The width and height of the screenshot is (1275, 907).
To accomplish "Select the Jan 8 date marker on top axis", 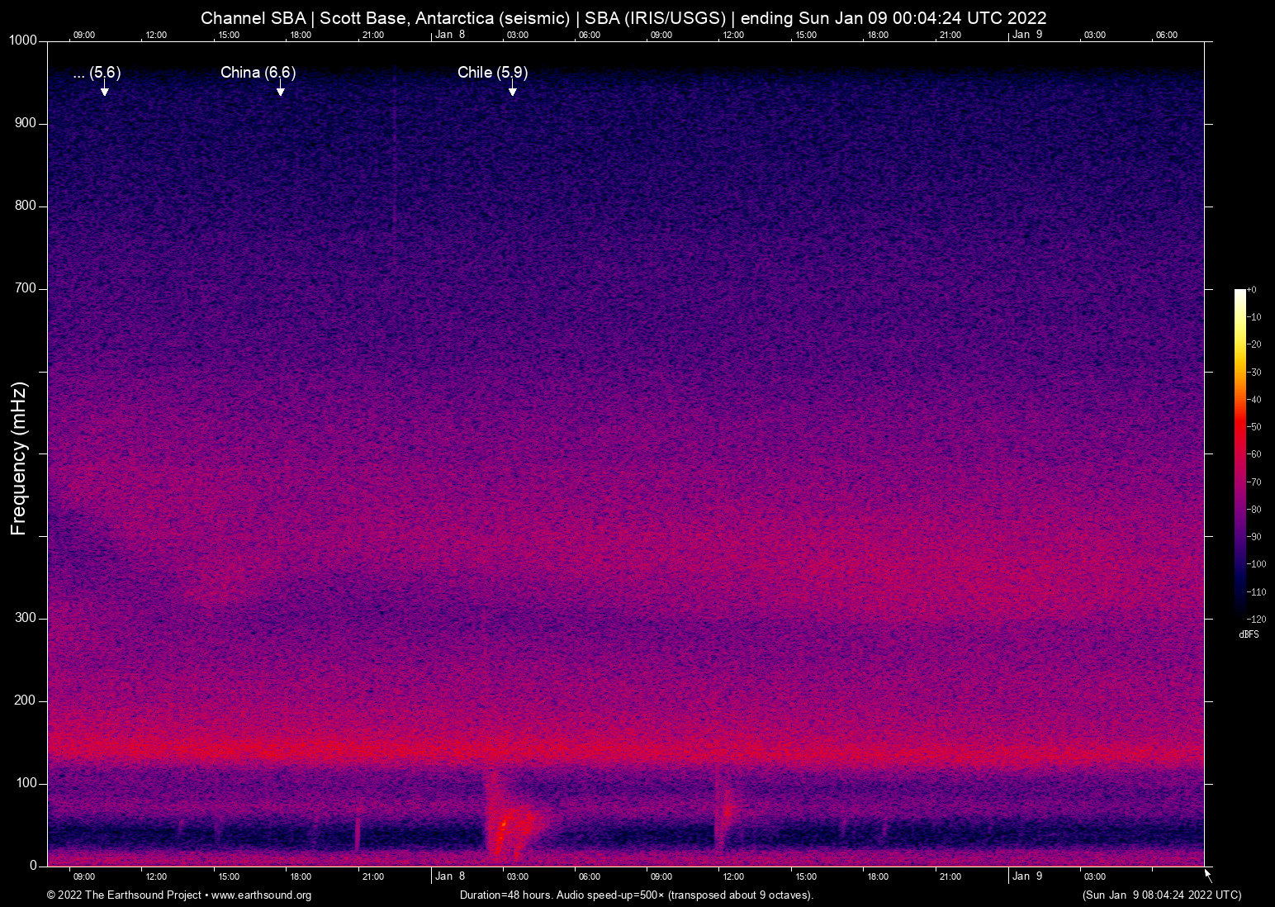I will tap(450, 35).
